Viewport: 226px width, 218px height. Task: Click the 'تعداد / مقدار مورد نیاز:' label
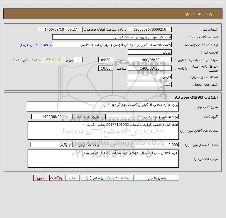(201, 145)
